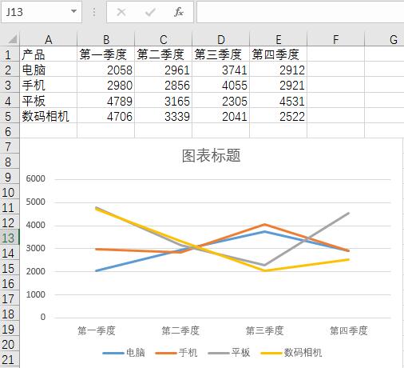This screenshot has width=404, height=368.
Task: Click in the formula bar input area
Action: pos(300,12)
